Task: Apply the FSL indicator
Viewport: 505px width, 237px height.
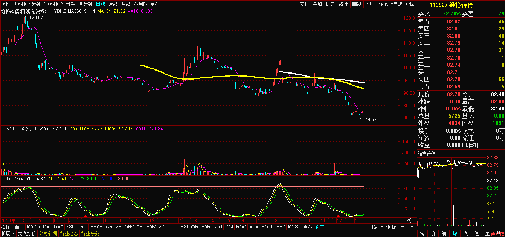Action: tap(70, 227)
